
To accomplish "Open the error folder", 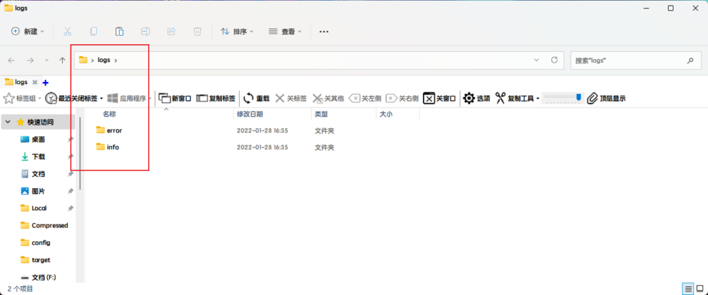I will (x=114, y=130).
